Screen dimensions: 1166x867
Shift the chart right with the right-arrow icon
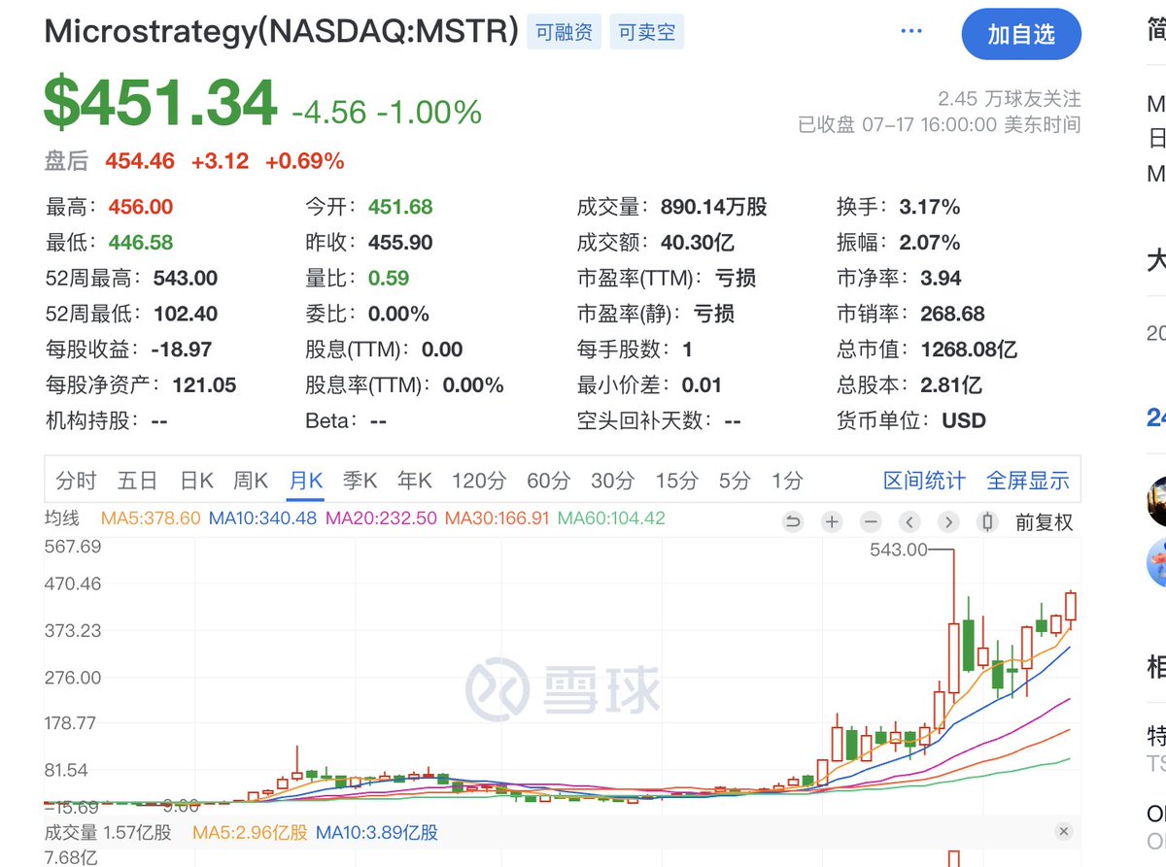click(x=948, y=521)
